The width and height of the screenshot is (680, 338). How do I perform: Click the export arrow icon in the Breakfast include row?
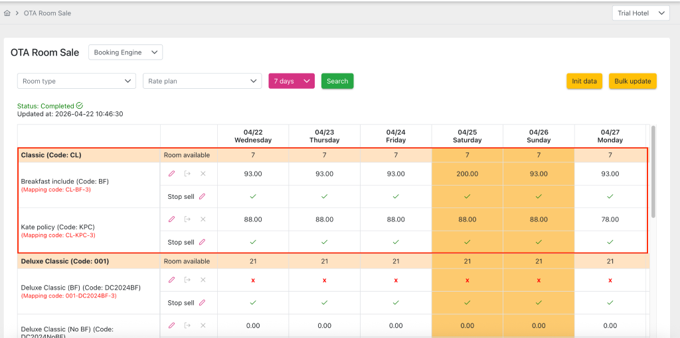point(187,174)
